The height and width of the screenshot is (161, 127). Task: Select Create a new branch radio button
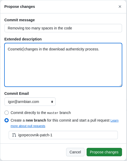[7, 120]
